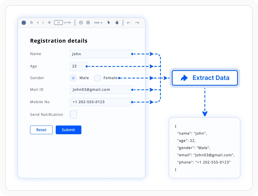The image size is (258, 196).
Task: Zoom in with the plus icon
Action: (x=88, y=22)
